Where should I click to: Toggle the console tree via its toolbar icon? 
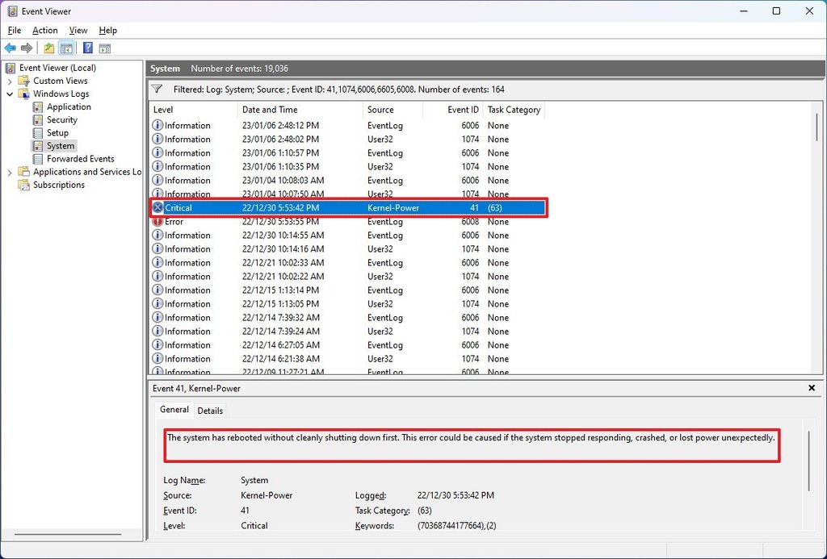pos(68,48)
